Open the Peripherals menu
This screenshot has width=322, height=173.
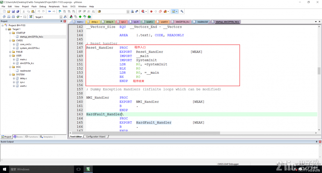[x=54, y=7]
